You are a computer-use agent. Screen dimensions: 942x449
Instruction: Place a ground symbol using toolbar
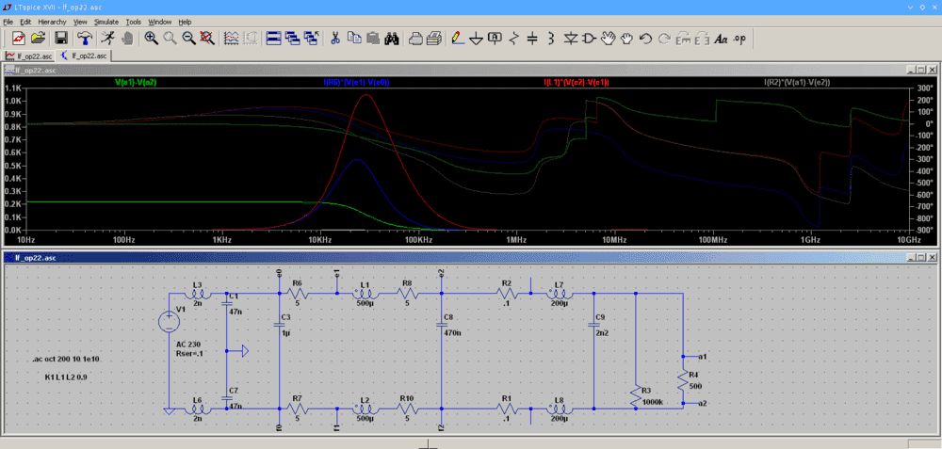[x=476, y=39]
